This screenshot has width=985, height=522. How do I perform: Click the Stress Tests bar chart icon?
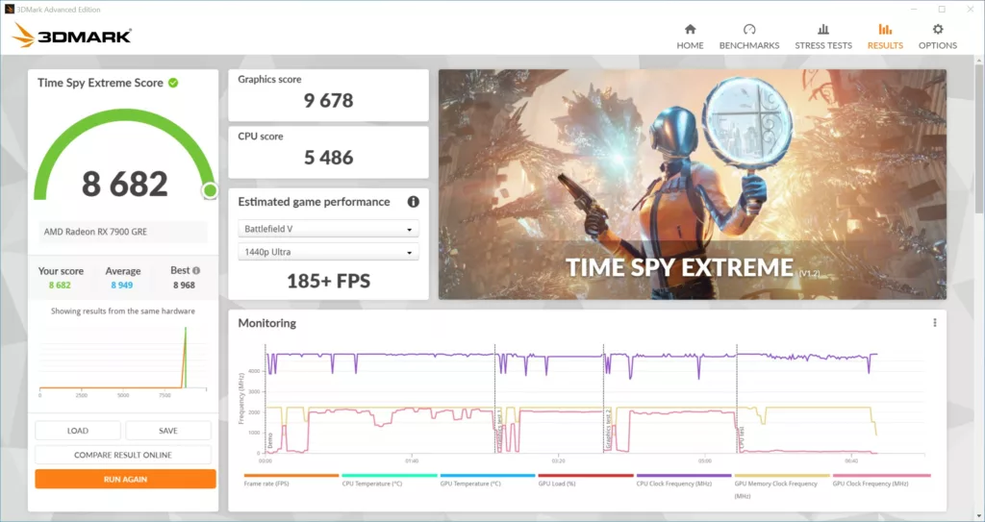823,29
